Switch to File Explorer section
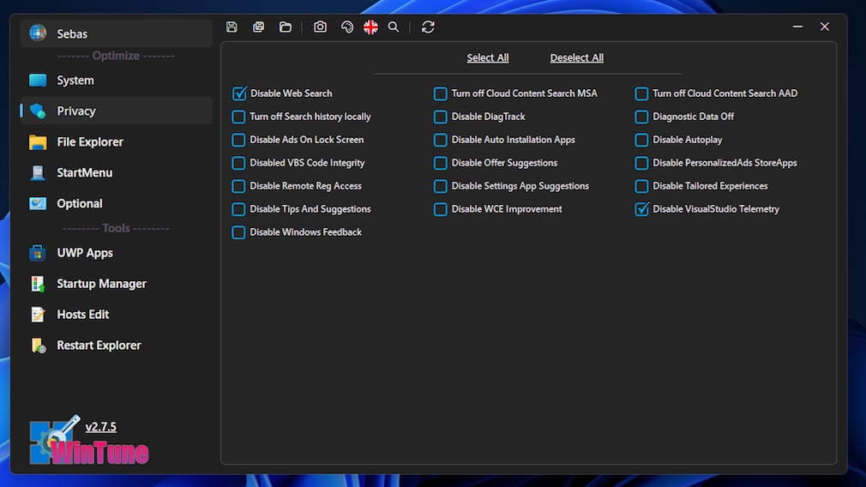 [90, 142]
